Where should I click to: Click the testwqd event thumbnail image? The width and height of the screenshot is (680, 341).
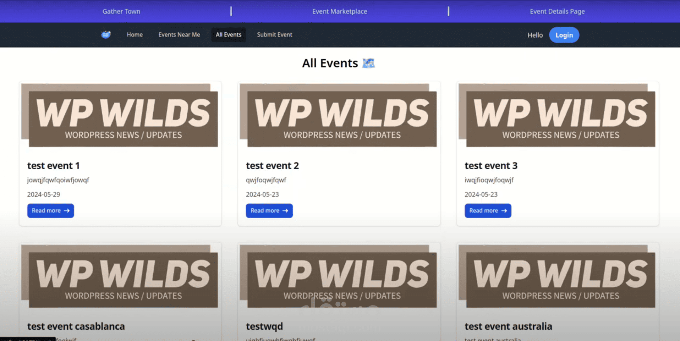tap(338, 276)
